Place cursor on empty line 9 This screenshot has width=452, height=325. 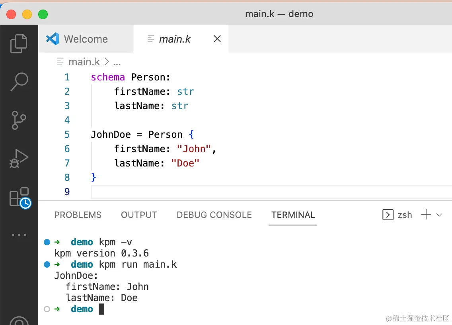point(271,192)
